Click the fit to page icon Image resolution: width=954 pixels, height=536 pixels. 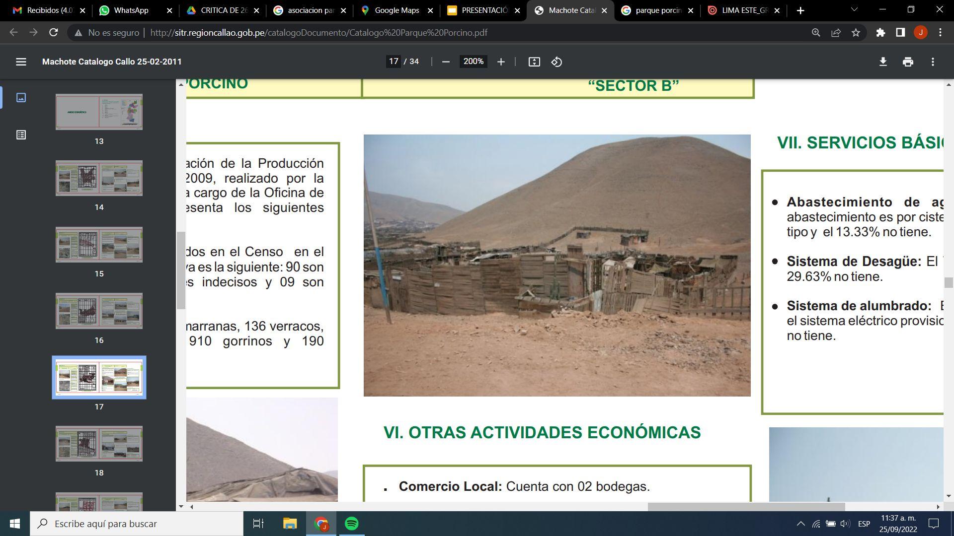click(x=534, y=62)
